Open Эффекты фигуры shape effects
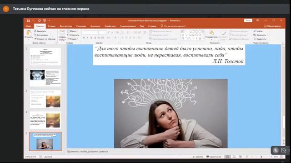 tap(239, 39)
